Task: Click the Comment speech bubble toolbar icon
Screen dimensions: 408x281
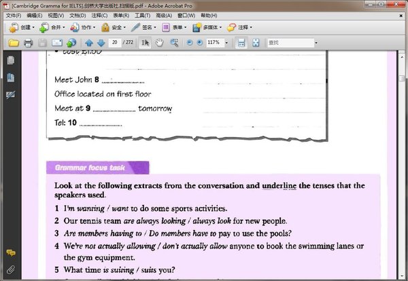Action: 232,27
